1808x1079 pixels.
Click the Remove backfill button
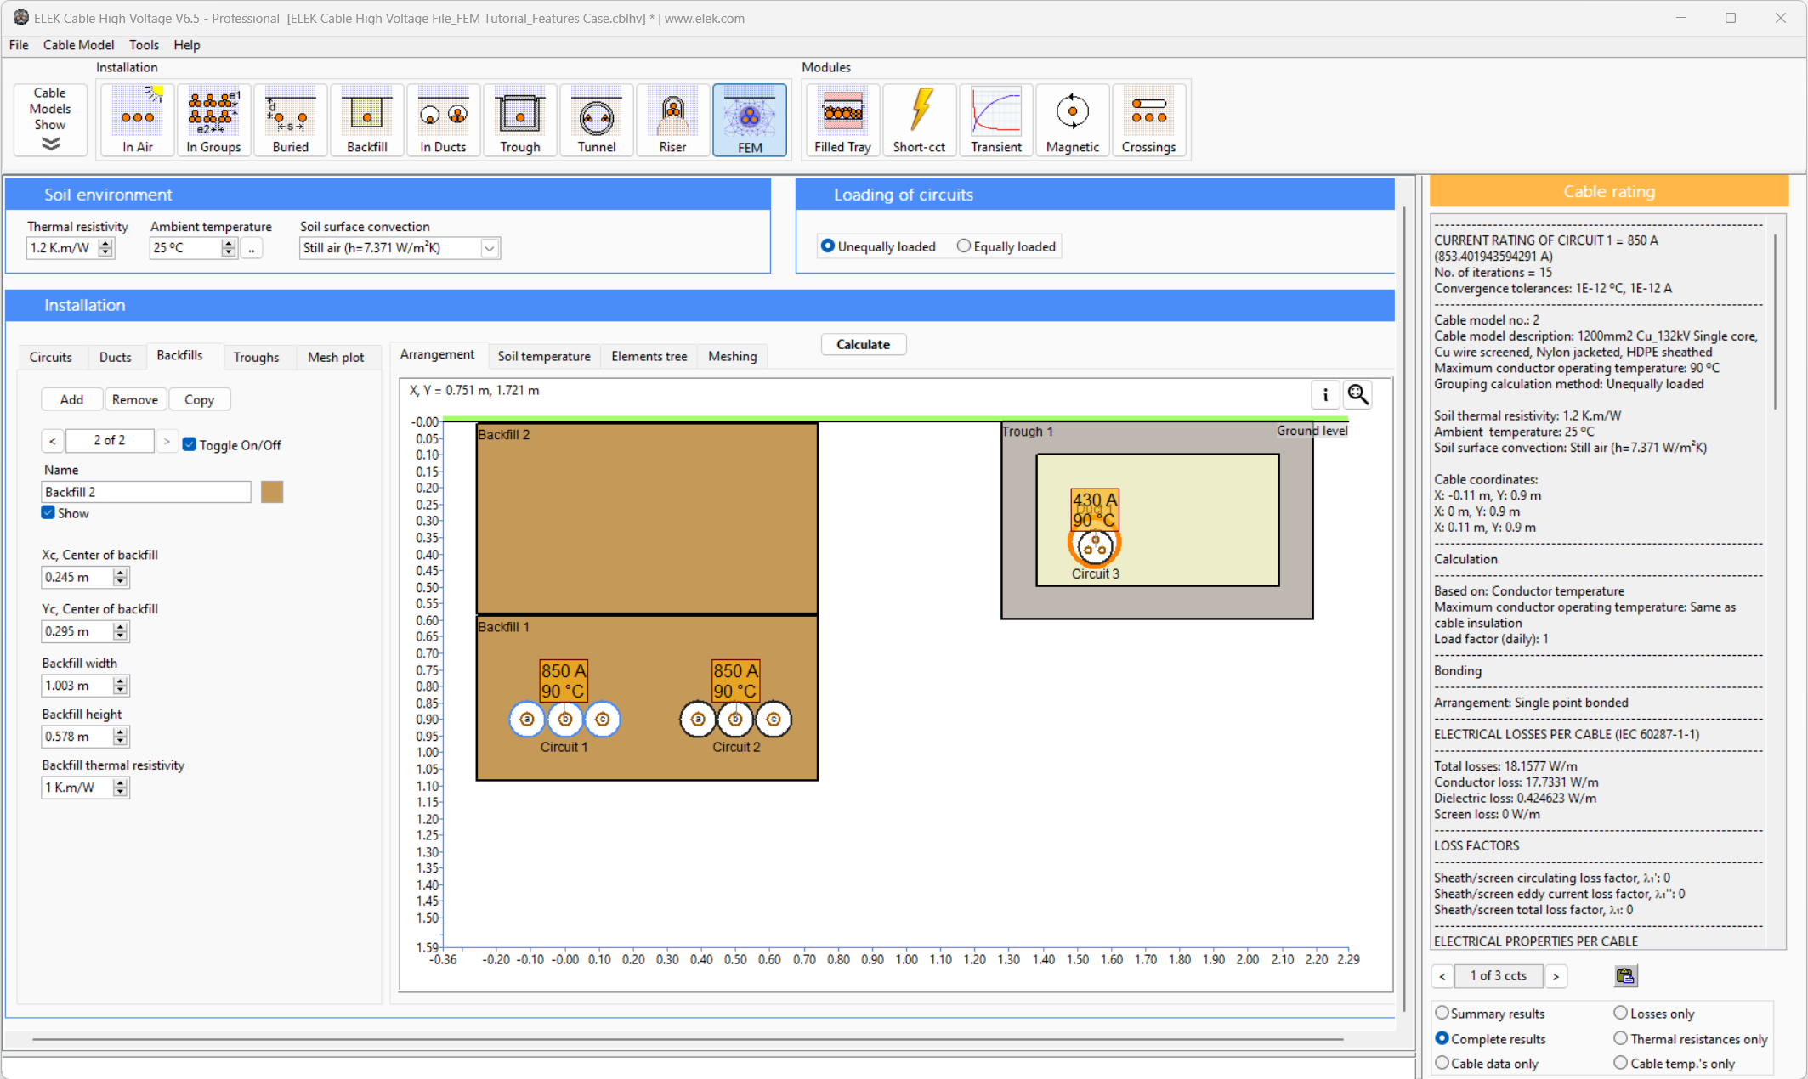point(134,399)
